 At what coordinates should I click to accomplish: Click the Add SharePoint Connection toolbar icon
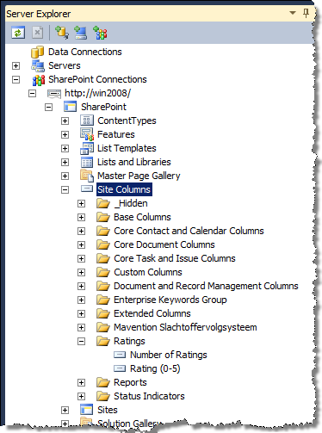click(x=100, y=33)
